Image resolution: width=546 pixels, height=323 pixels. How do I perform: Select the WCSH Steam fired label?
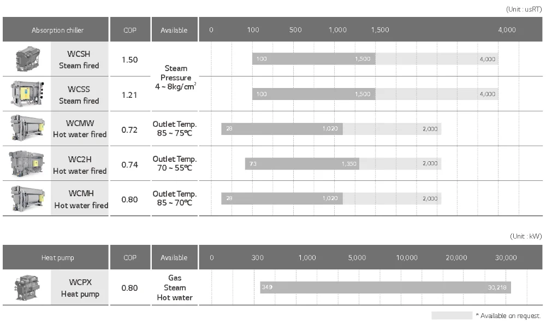pos(79,60)
